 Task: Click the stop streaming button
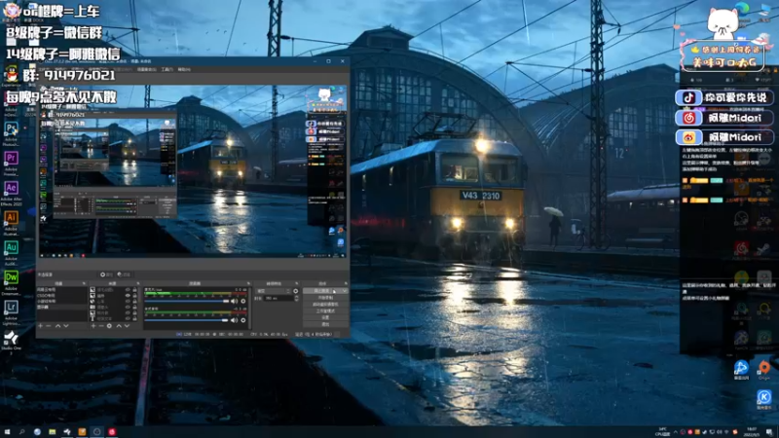tap(321, 291)
